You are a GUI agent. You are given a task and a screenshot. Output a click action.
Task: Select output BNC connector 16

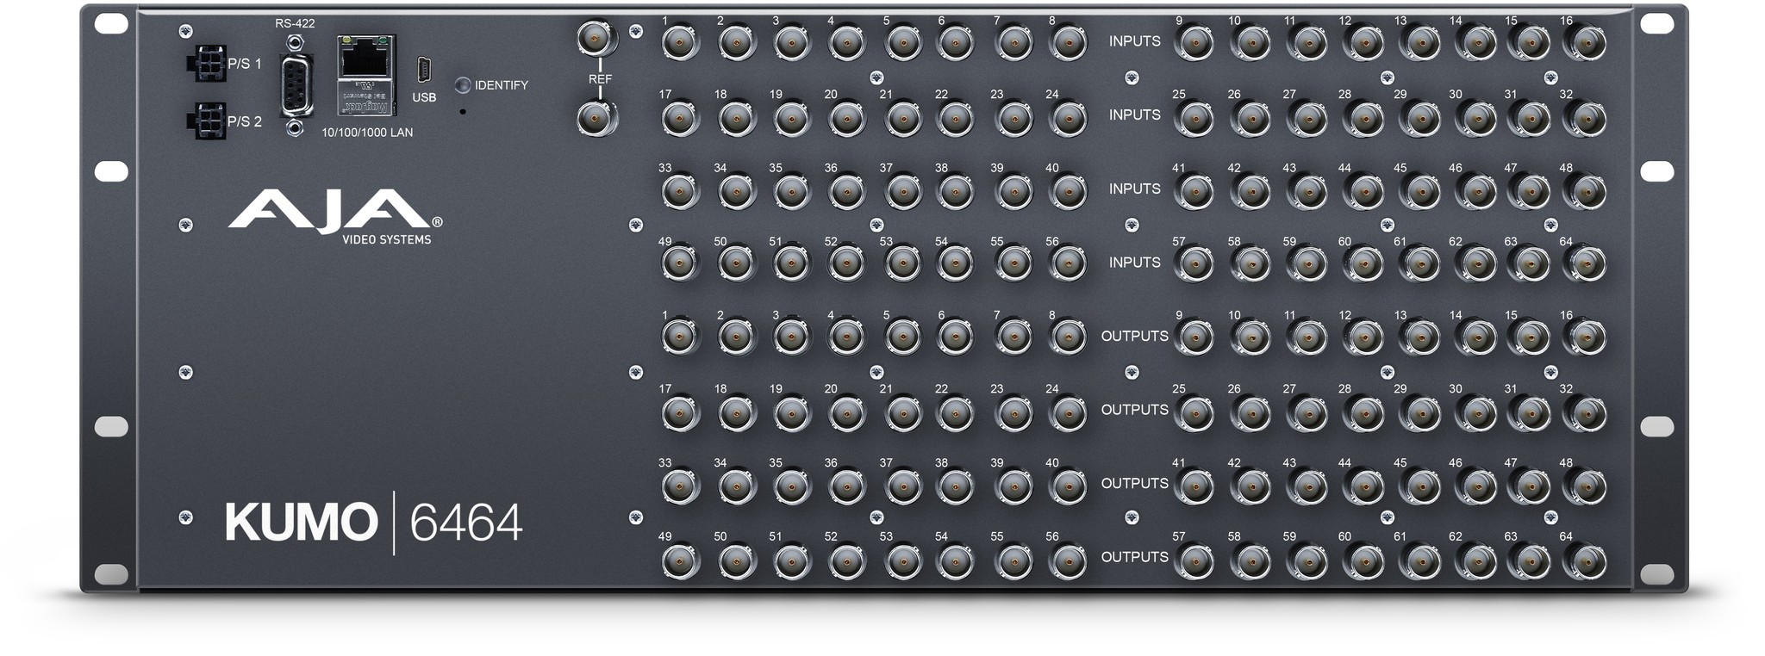[x=1585, y=337]
